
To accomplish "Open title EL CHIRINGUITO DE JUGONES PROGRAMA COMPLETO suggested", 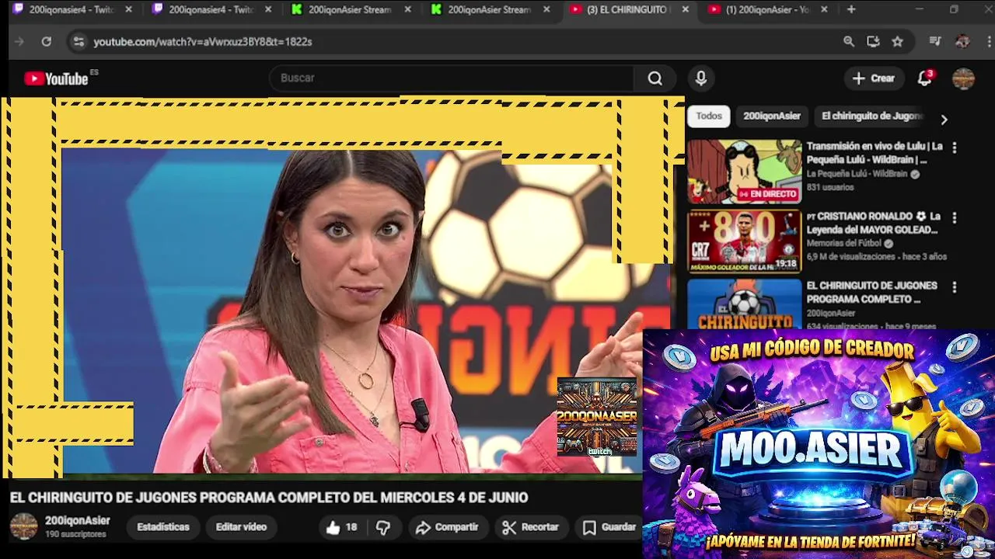I will tap(871, 293).
